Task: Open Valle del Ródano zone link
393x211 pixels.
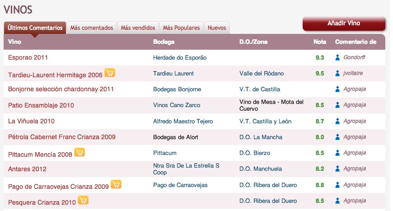Action: click(x=262, y=74)
